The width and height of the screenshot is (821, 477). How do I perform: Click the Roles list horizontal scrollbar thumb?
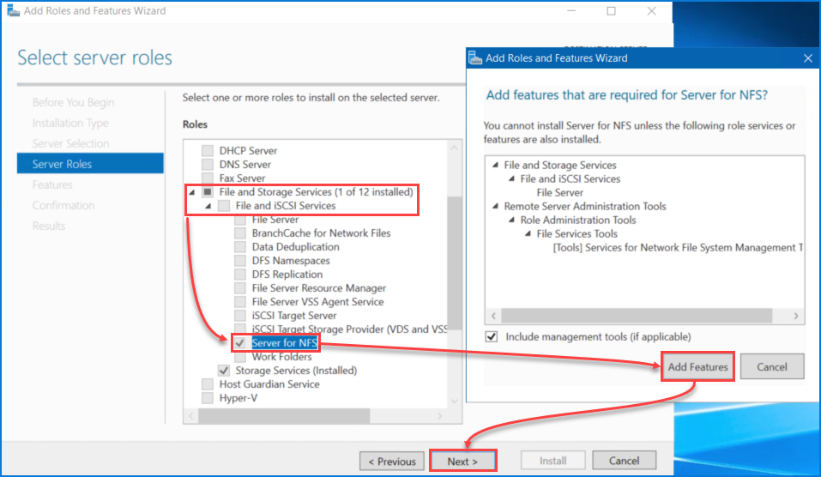[284, 416]
